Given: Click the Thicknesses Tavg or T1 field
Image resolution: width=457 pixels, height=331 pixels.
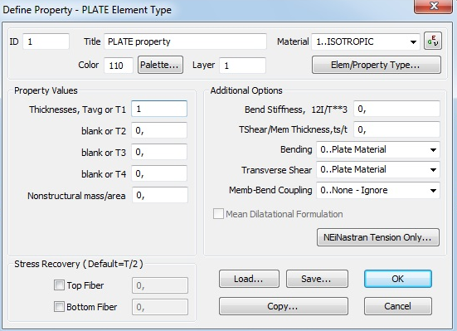Looking at the screenshot, I should (159, 109).
